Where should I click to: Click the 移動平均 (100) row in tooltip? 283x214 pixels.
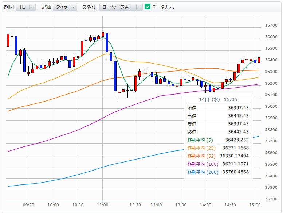coord(218,164)
